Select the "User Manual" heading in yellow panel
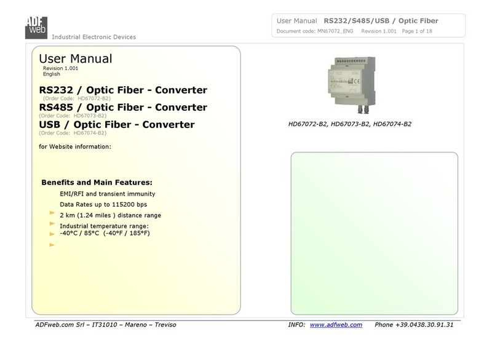The image size is (497, 345). [76, 58]
